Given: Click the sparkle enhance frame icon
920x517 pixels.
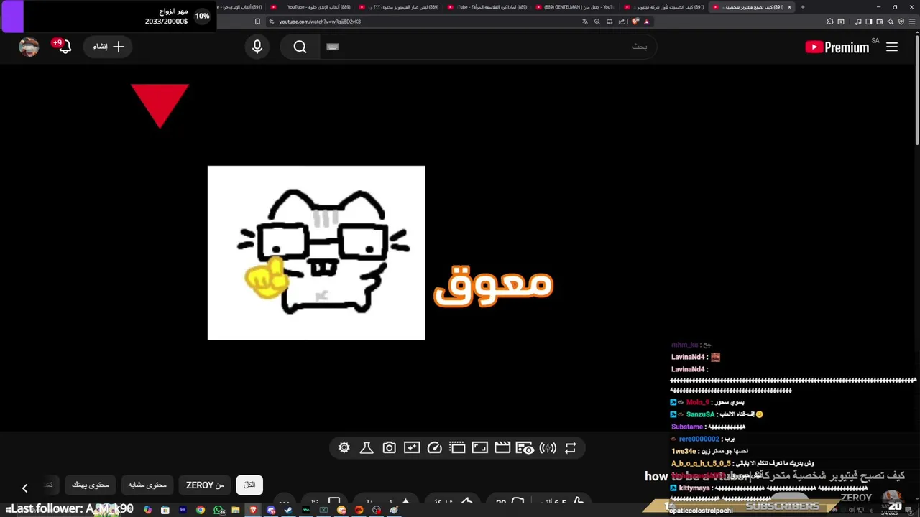Looking at the screenshot, I should coord(412,448).
